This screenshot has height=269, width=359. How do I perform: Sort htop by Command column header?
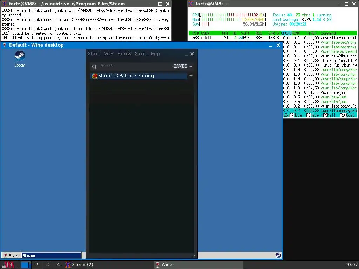(328, 33)
